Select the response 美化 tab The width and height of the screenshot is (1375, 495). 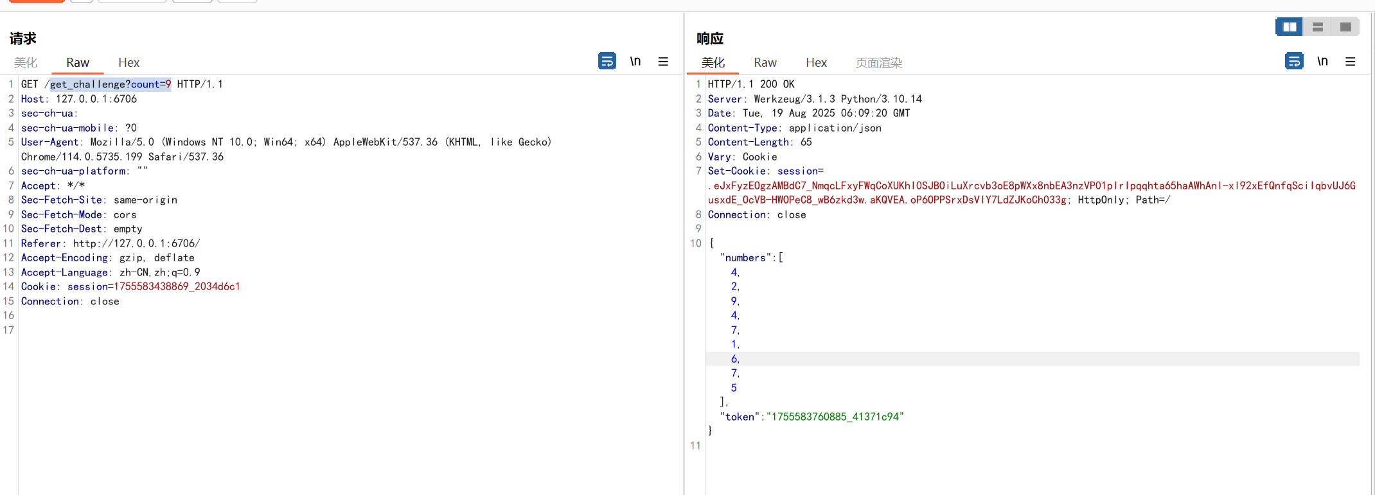point(713,62)
